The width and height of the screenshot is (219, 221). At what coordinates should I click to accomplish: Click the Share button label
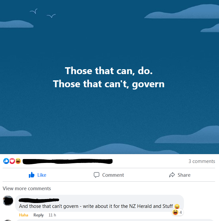pos(184,175)
